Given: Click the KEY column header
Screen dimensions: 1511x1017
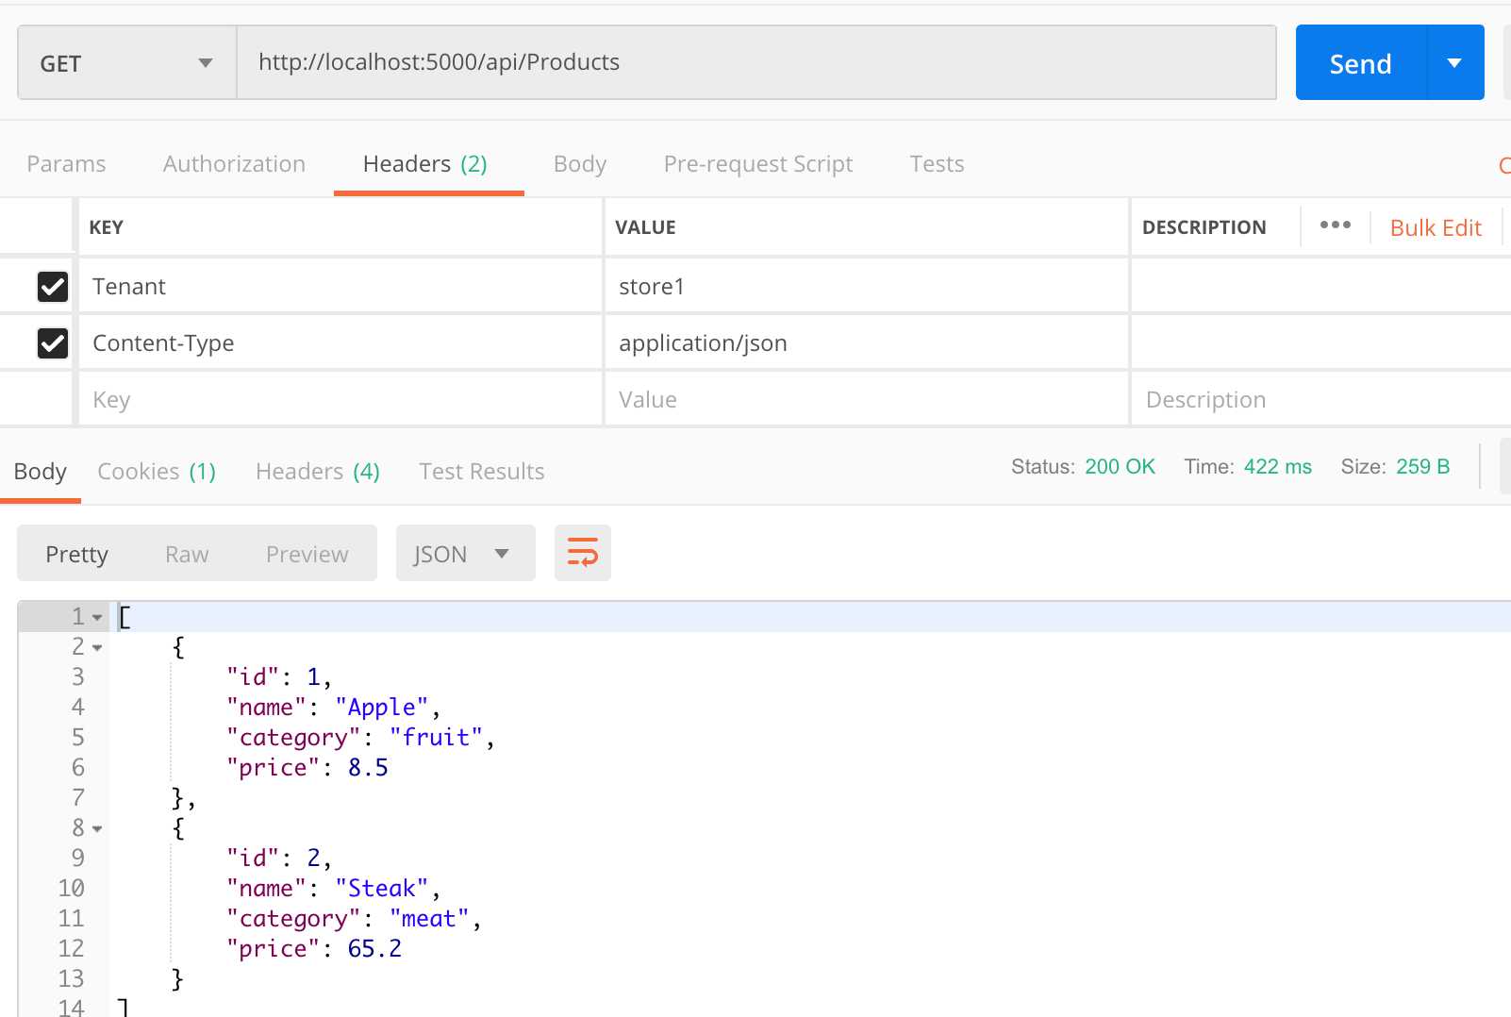Looking at the screenshot, I should click(106, 227).
